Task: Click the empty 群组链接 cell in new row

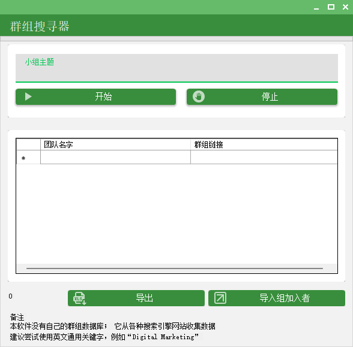Action: [x=264, y=157]
